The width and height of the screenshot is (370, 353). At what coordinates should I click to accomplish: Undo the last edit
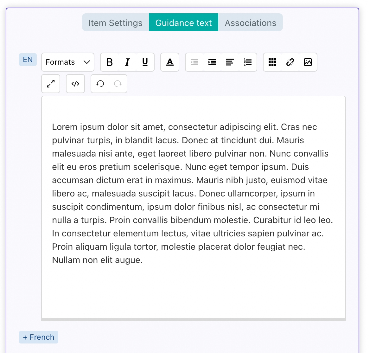point(100,84)
